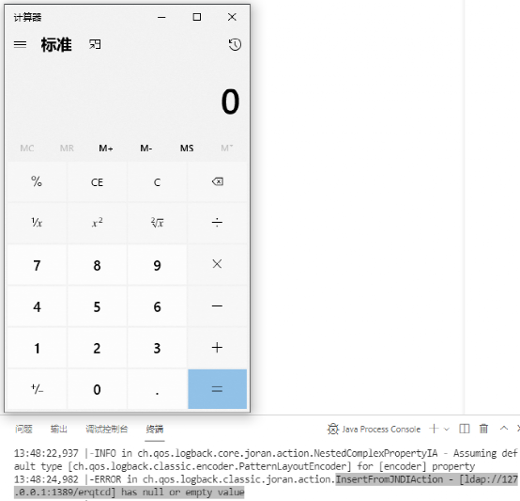520x501 pixels.
Task: Click the percent key
Action: pyautogui.click(x=37, y=182)
